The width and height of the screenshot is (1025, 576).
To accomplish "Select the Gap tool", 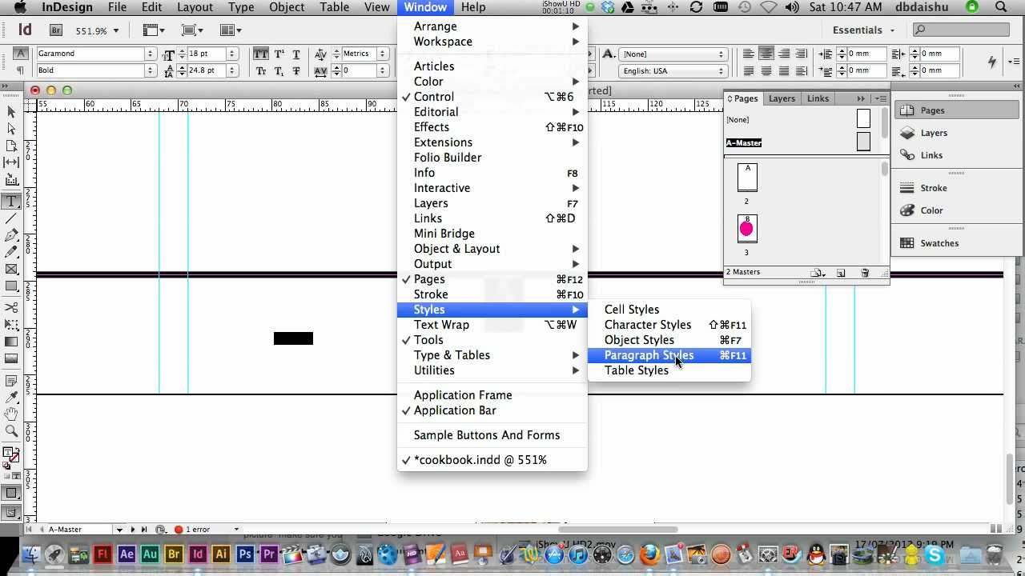I will 11,162.
